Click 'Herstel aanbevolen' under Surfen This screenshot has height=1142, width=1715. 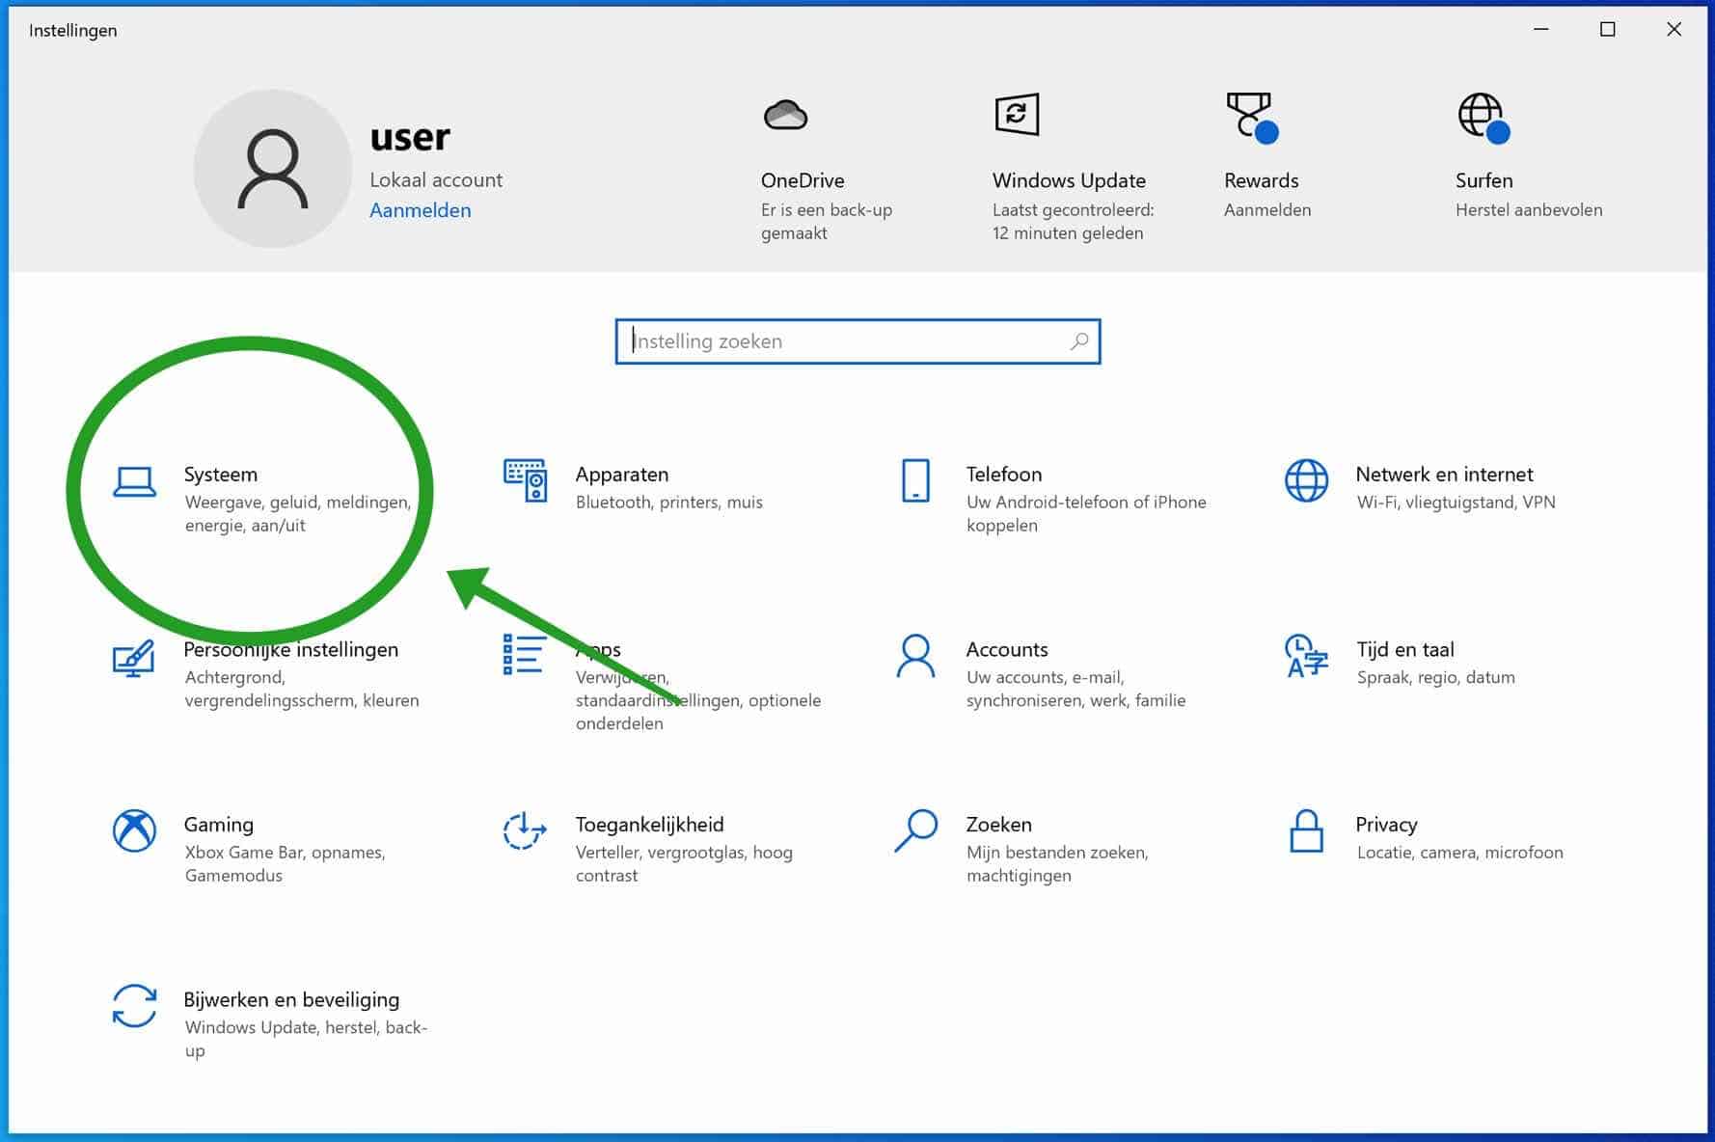point(1529,210)
